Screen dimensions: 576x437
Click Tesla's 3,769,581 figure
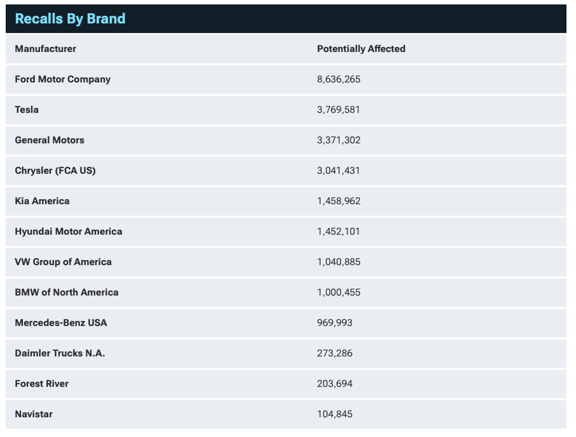338,110
